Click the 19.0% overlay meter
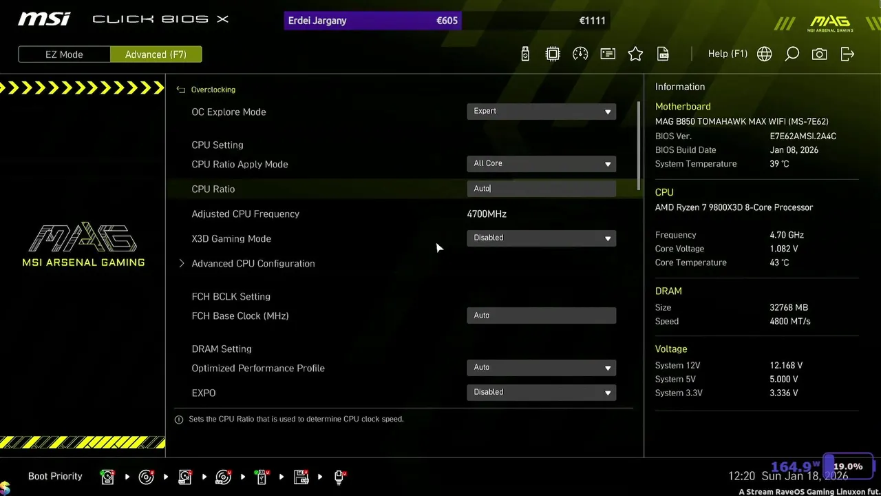 point(848,466)
